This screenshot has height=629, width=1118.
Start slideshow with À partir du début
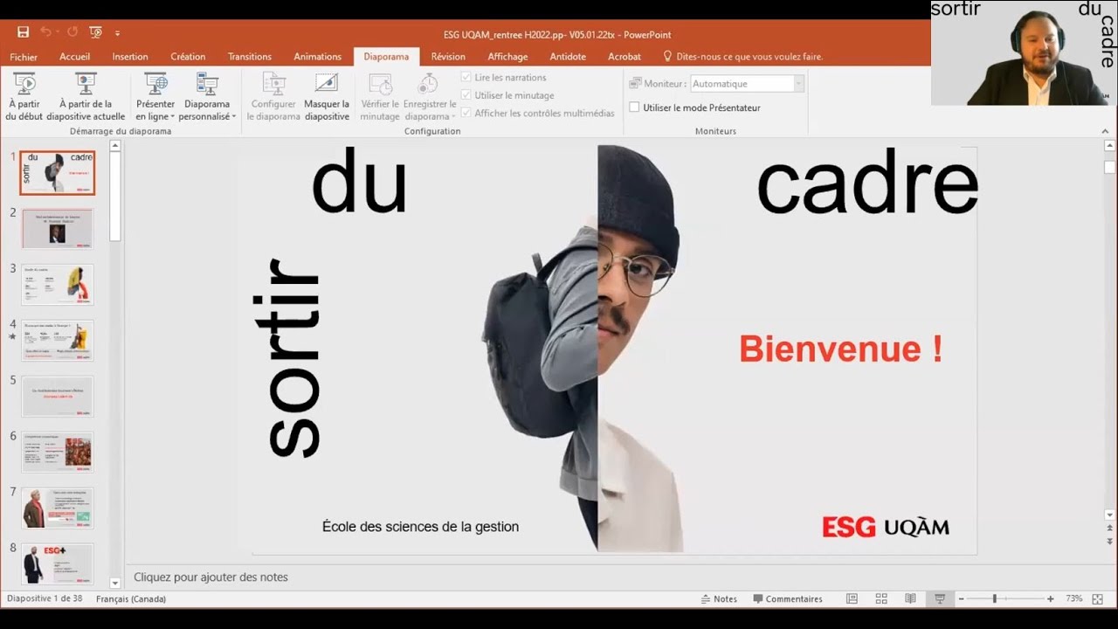pyautogui.click(x=24, y=97)
